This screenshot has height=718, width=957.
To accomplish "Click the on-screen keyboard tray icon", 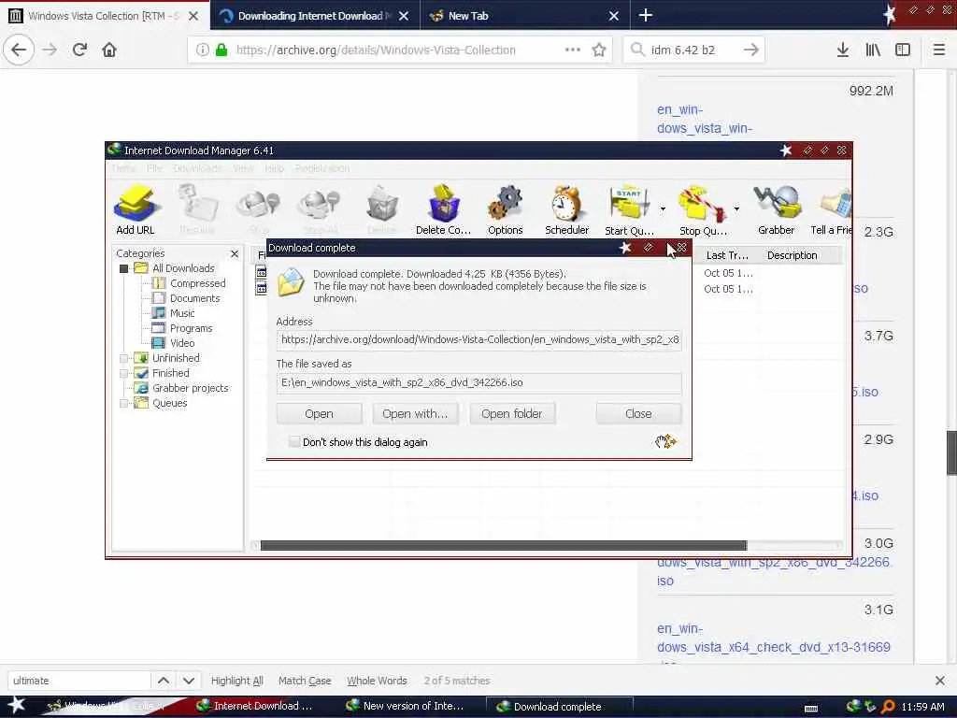I will point(811,709).
